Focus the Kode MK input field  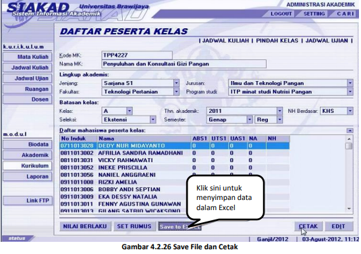[x=137, y=55]
